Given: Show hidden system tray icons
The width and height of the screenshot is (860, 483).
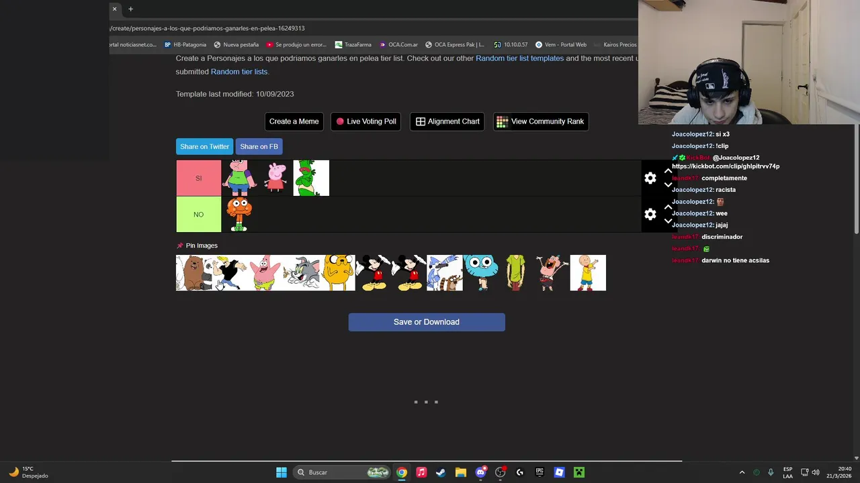Looking at the screenshot, I should (742, 472).
